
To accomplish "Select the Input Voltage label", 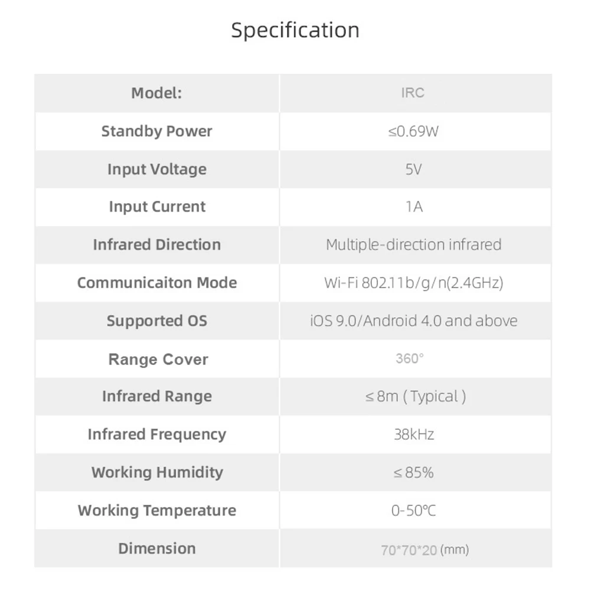I will tap(156, 169).
